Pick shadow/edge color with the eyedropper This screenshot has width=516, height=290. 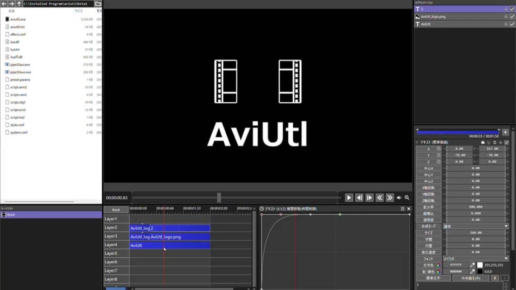(x=472, y=271)
